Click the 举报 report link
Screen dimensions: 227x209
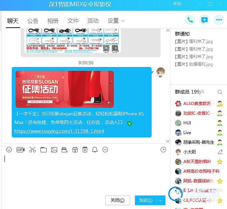pos(177,4)
